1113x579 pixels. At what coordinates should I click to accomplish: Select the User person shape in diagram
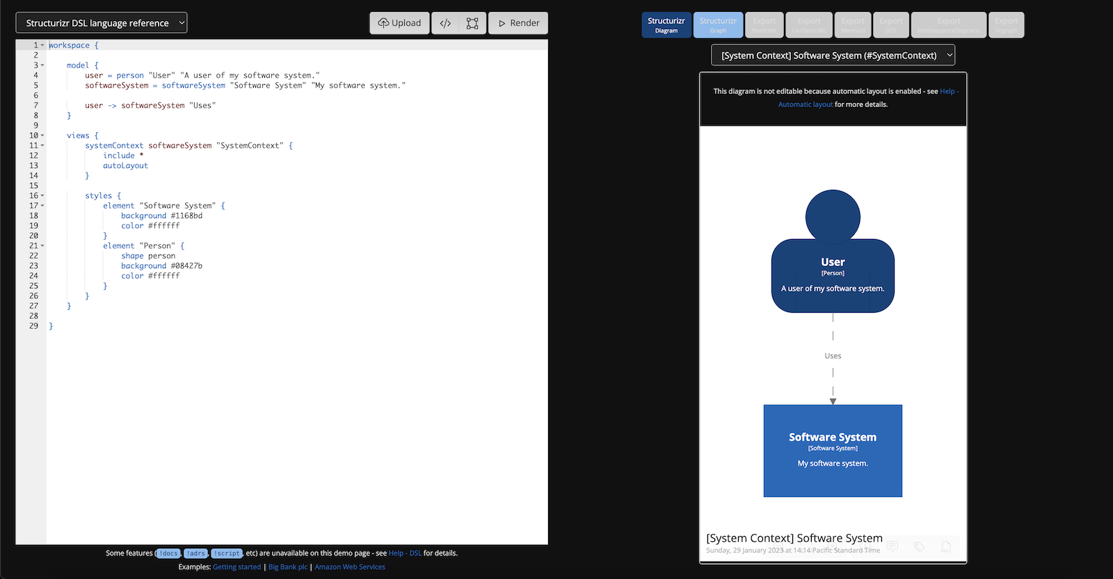(x=833, y=252)
